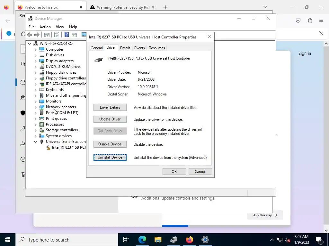Switch to the General tab
This screenshot has height=246, width=329.
(x=96, y=48)
